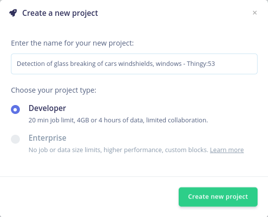Place cursor after Thingy:53 in name field
268x217 pixels.
coord(215,63)
